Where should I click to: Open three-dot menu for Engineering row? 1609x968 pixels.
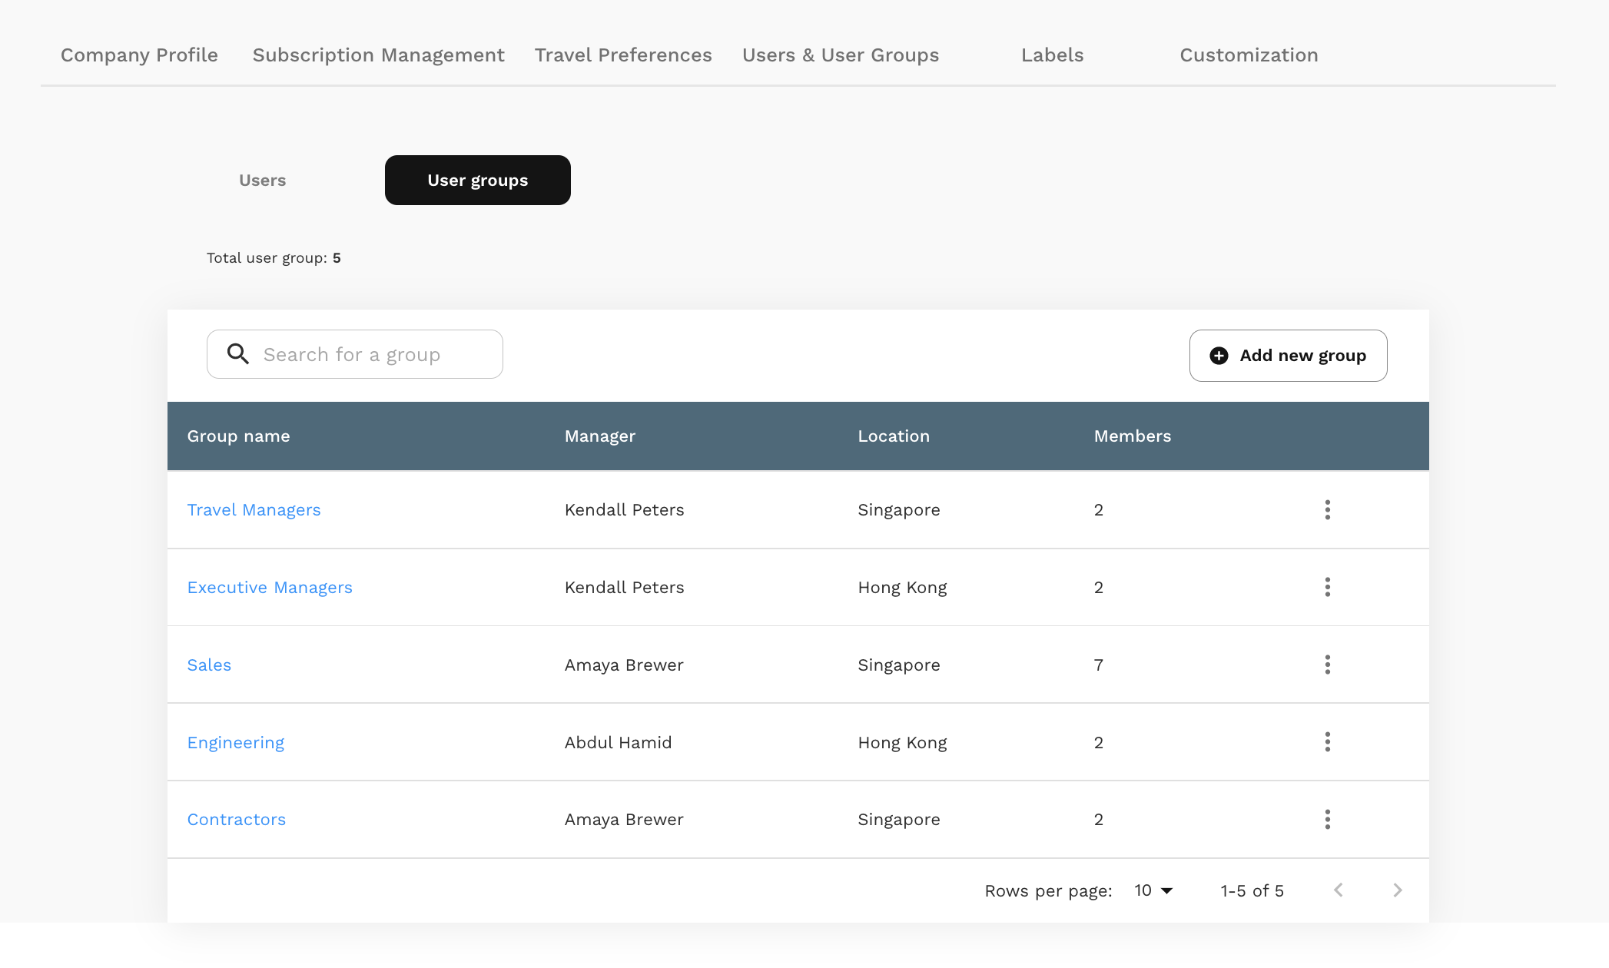(x=1327, y=742)
